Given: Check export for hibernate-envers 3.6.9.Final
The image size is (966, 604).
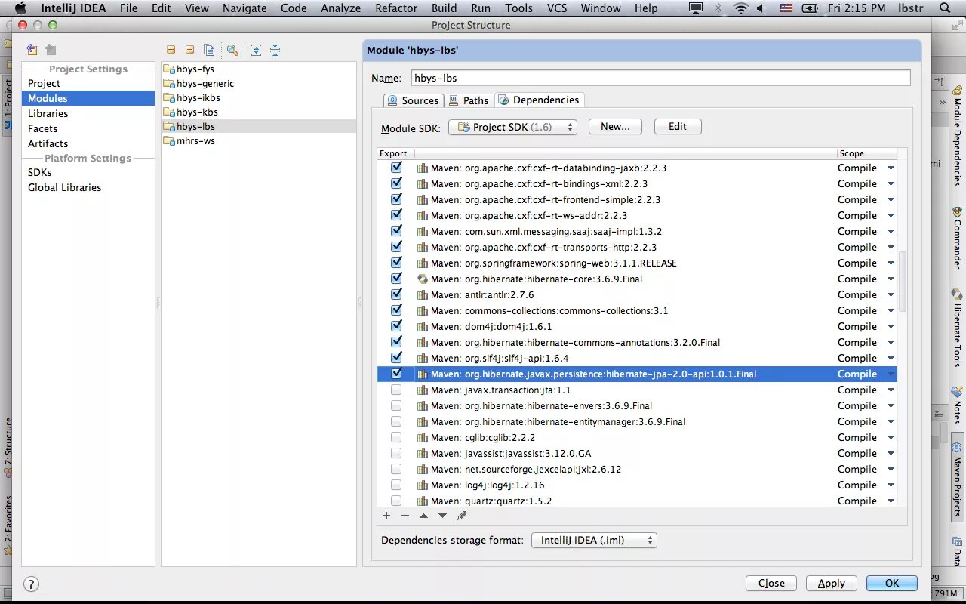Looking at the screenshot, I should (x=396, y=405).
